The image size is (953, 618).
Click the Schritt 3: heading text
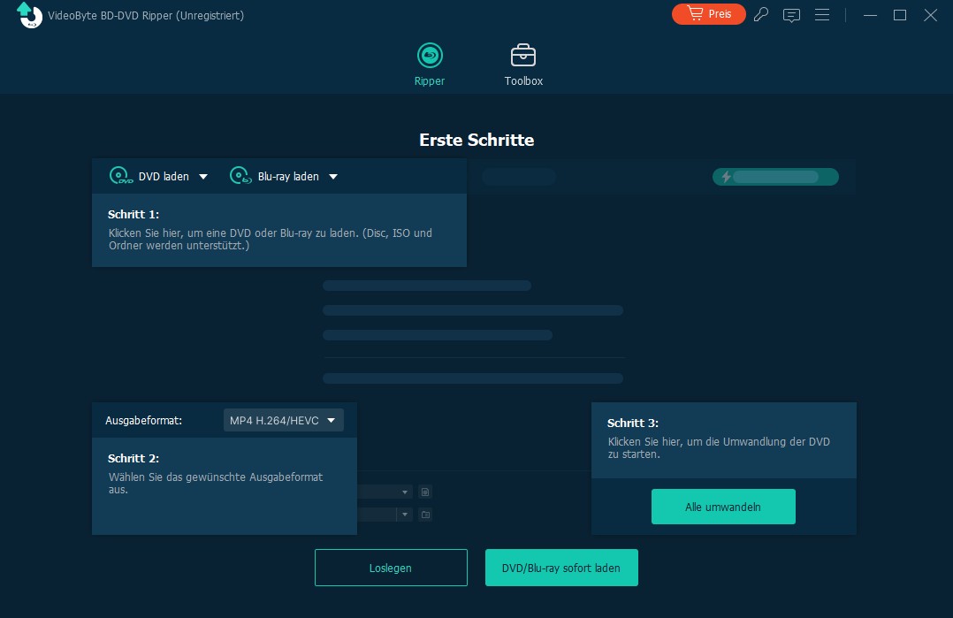pos(633,423)
